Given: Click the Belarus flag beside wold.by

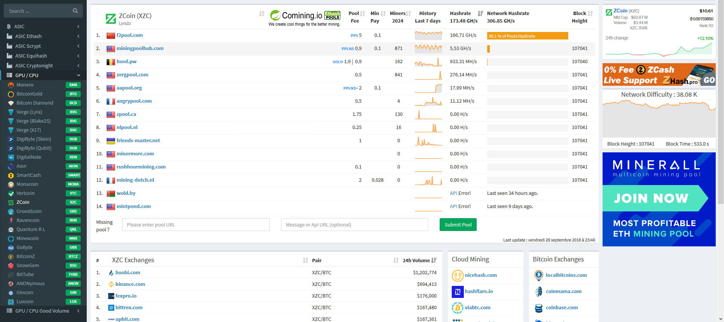Looking at the screenshot, I should [111, 193].
